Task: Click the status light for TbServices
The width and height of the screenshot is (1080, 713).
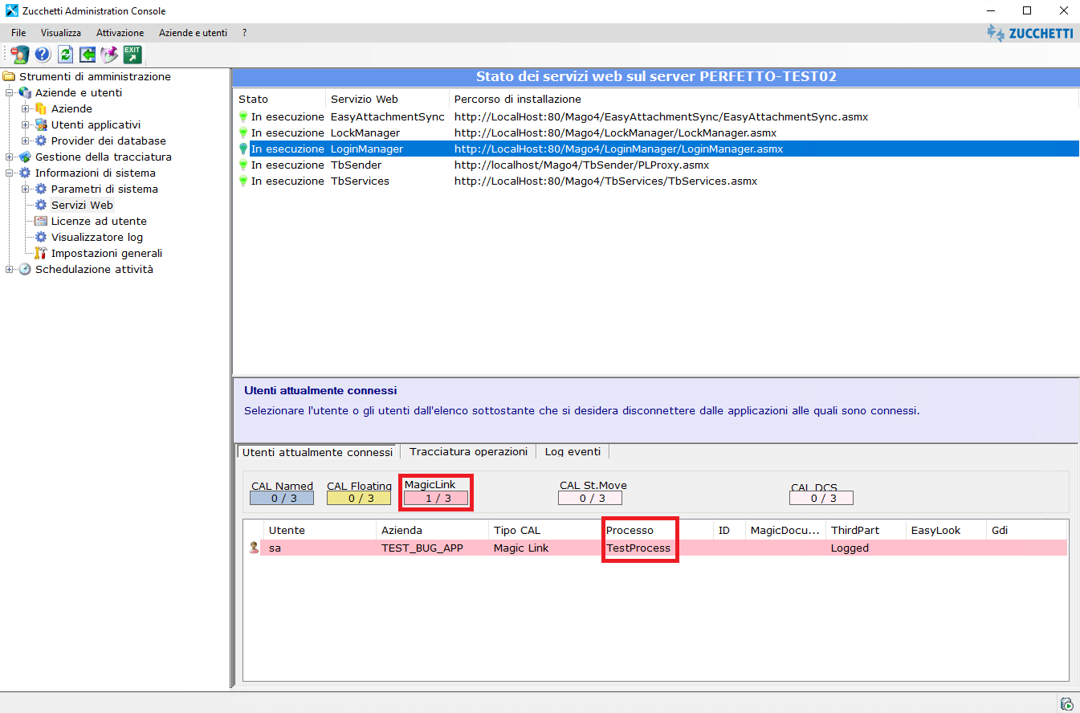Action: 243,181
